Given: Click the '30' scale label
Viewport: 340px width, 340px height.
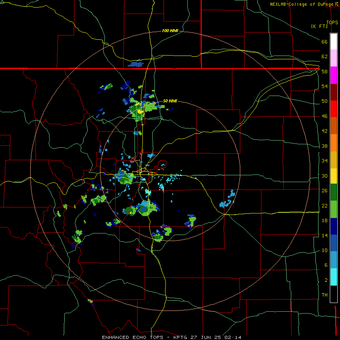Looking at the screenshot, I should click(x=325, y=176).
